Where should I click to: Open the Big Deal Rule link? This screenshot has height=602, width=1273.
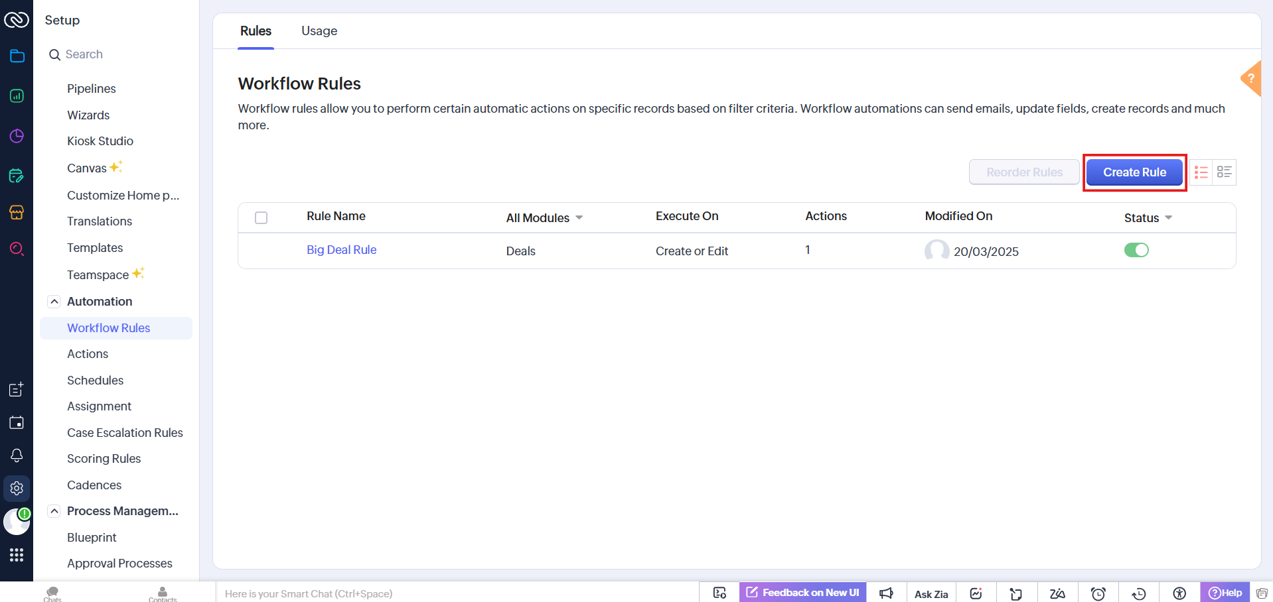(341, 250)
